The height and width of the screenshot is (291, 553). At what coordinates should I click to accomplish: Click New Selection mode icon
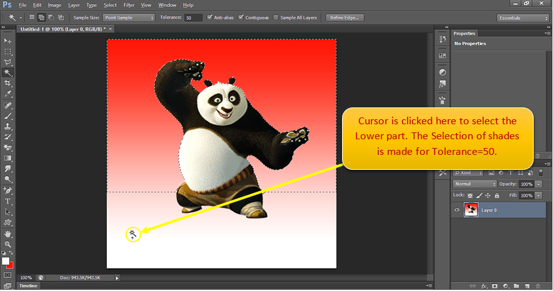coord(32,17)
